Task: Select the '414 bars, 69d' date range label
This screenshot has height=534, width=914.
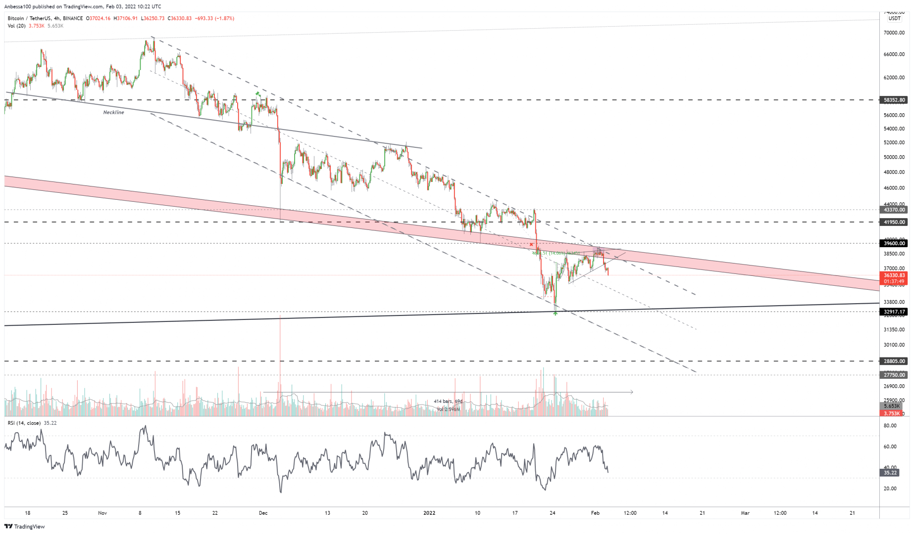Action: pyautogui.click(x=448, y=401)
